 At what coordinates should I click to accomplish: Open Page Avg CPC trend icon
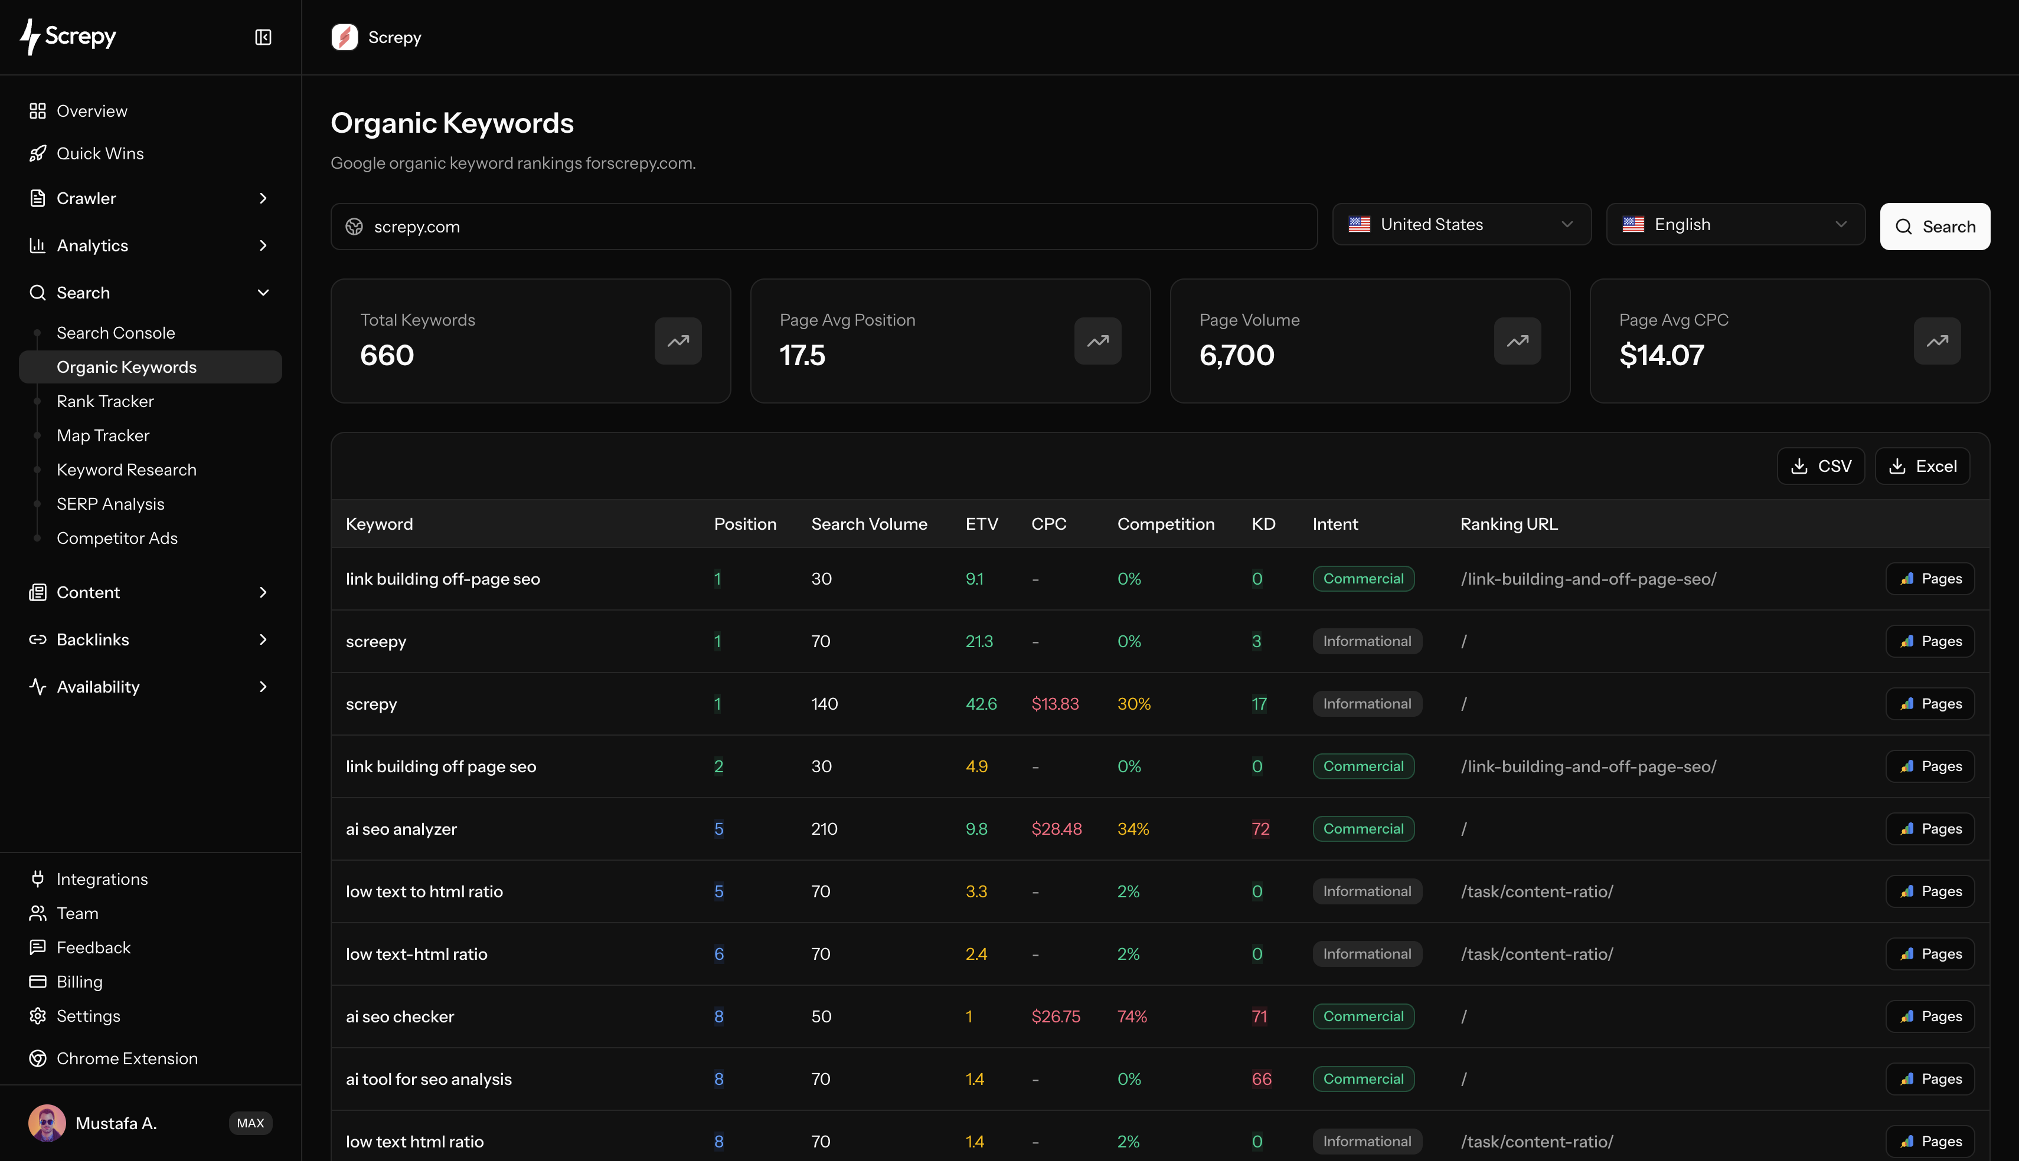1937,342
